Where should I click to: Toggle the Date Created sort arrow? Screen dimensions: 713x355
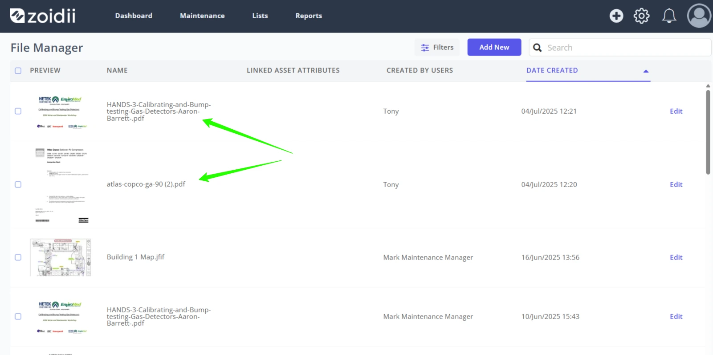pos(646,71)
